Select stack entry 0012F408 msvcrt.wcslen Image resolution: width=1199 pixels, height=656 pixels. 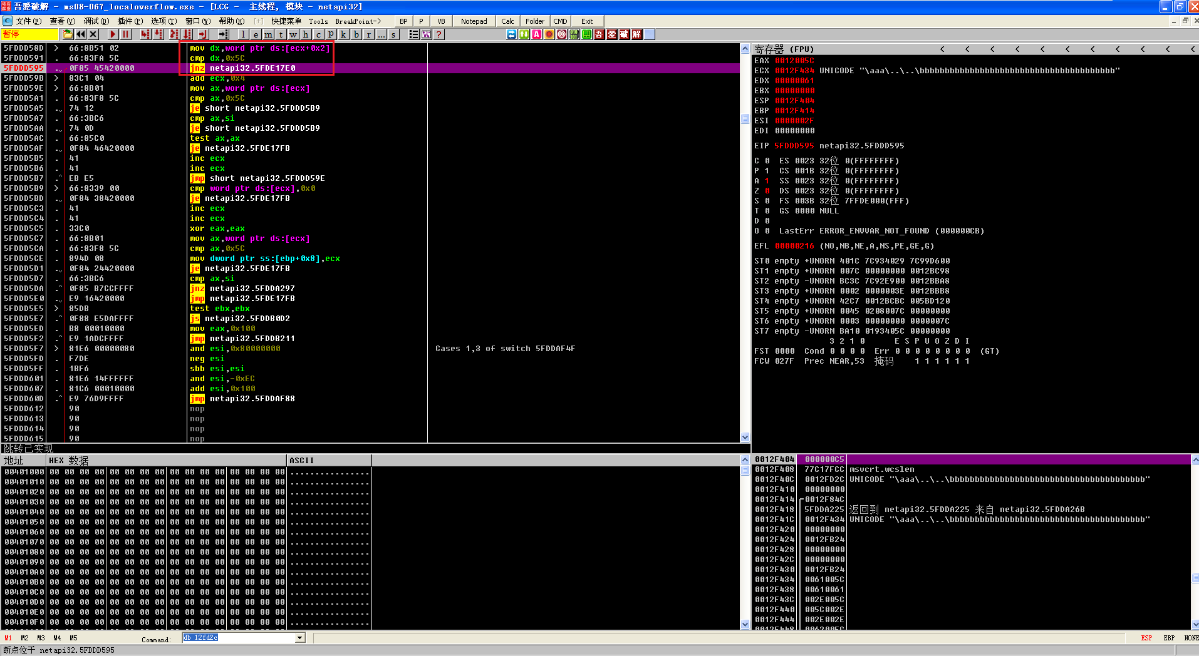click(x=972, y=469)
